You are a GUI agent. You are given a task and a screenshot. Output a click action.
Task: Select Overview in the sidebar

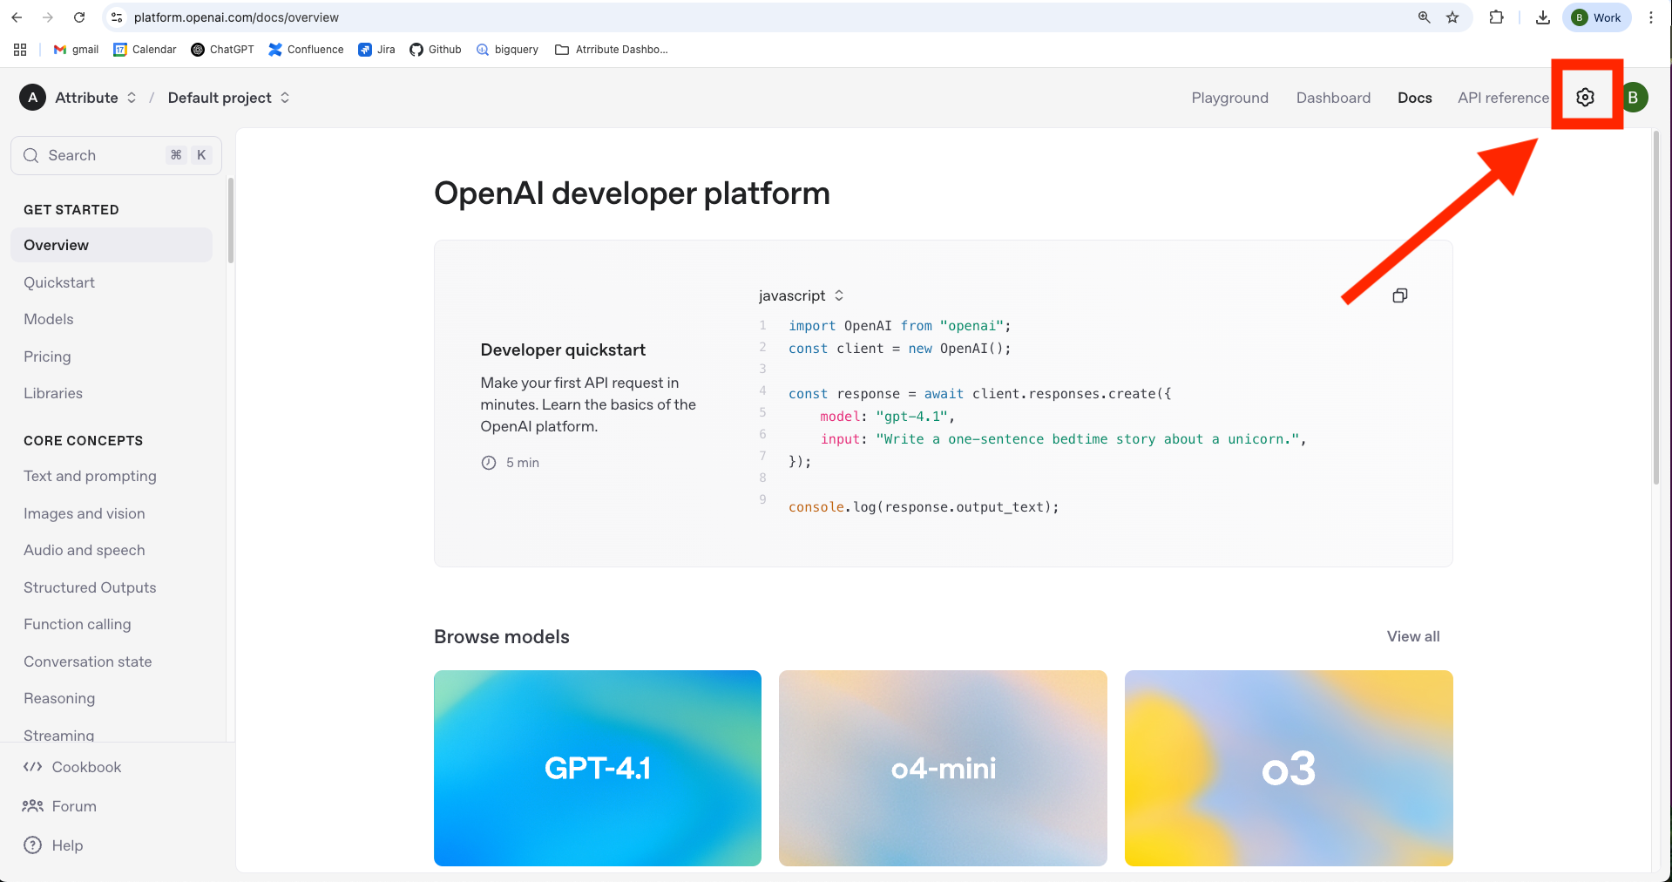pos(112,245)
